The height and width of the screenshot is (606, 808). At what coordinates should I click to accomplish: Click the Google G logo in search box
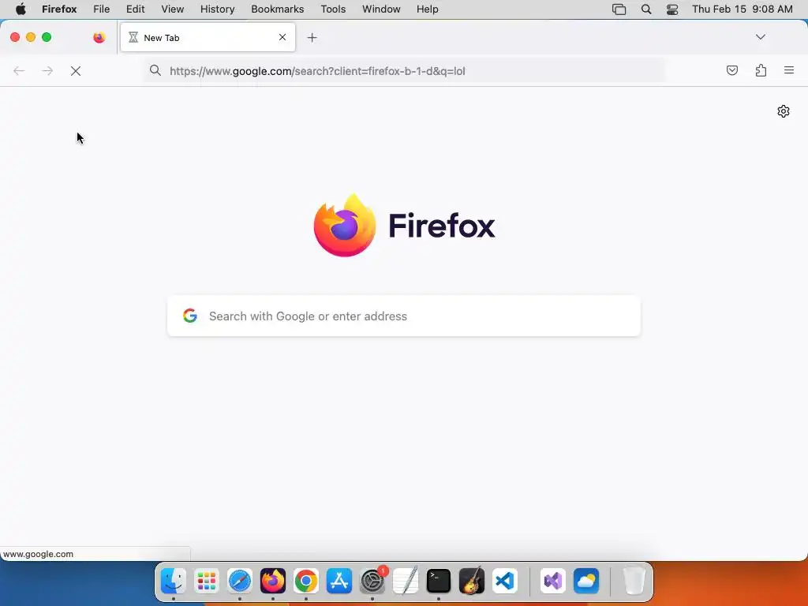[190, 316]
